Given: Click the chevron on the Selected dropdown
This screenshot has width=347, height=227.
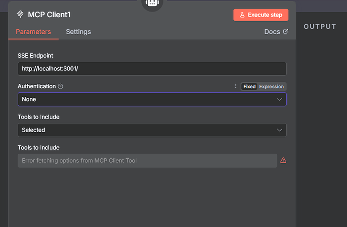Looking at the screenshot, I should [280, 130].
